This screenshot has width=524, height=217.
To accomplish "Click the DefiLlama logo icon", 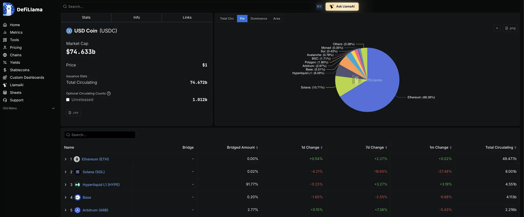I will point(9,9).
